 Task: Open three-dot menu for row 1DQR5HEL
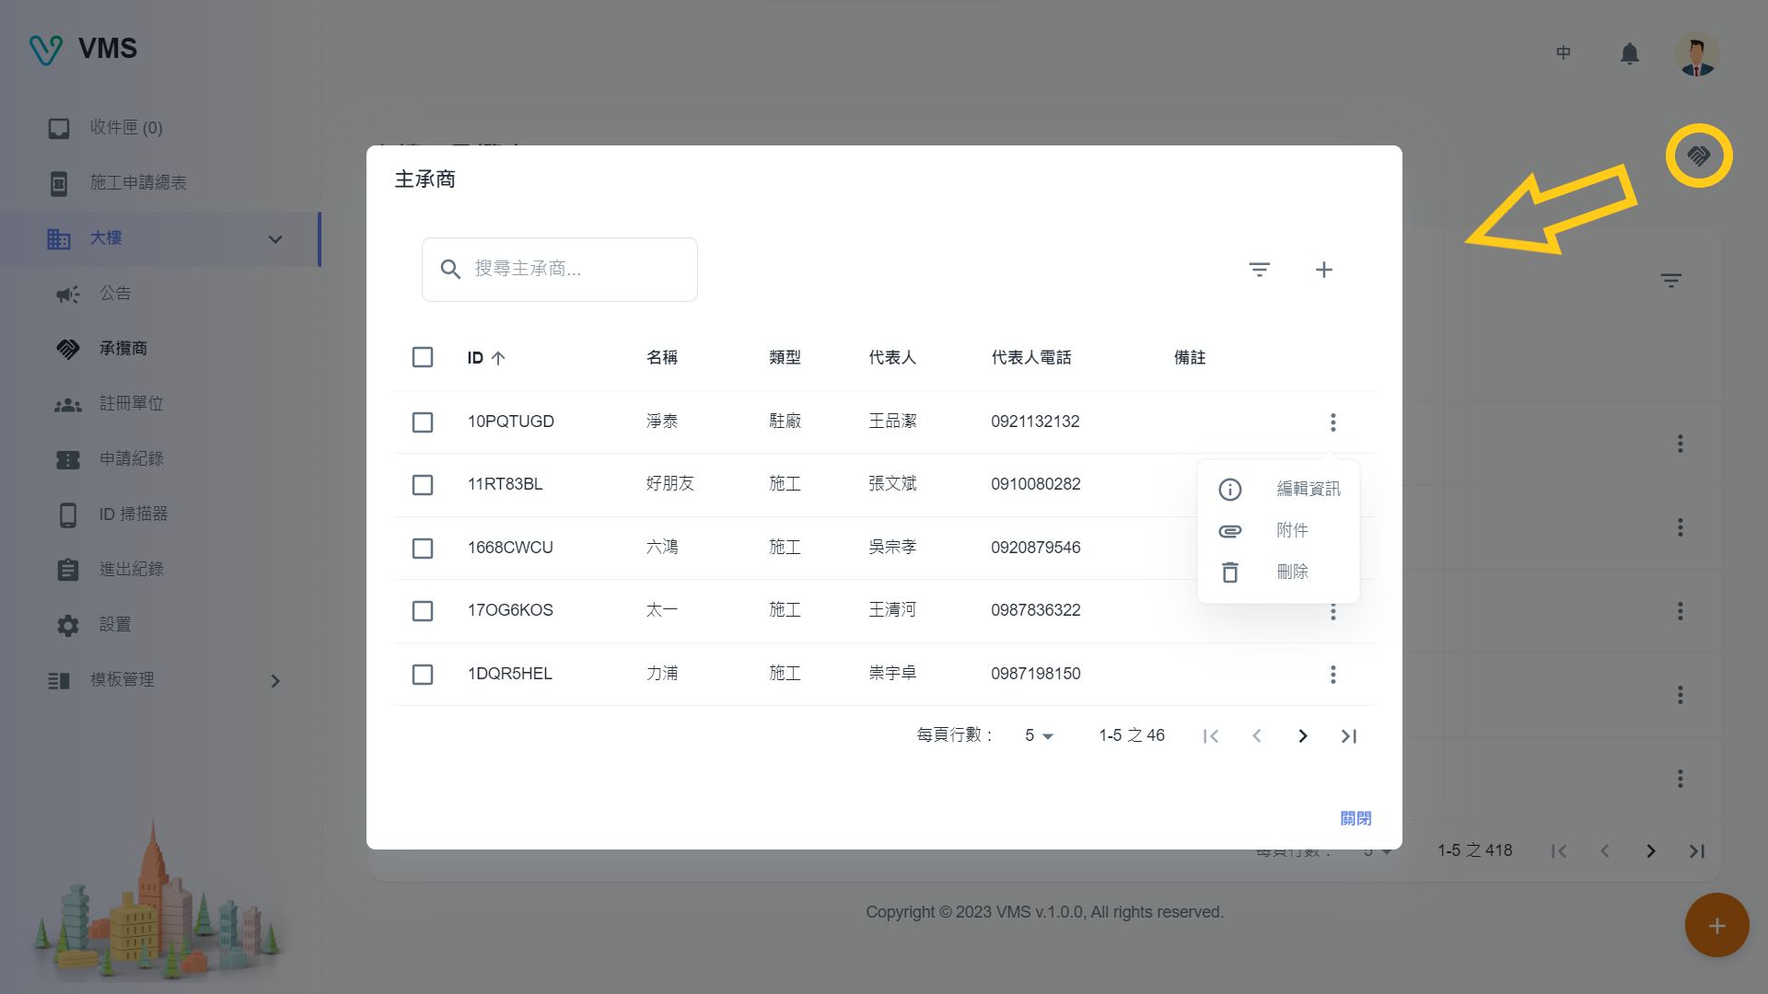(1332, 675)
